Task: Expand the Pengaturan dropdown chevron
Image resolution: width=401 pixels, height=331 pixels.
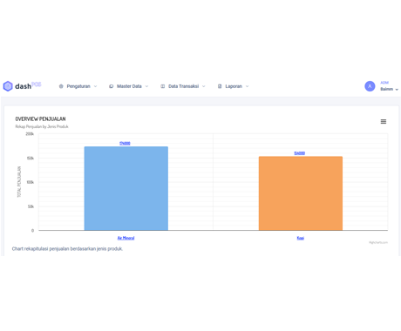Action: click(95, 86)
